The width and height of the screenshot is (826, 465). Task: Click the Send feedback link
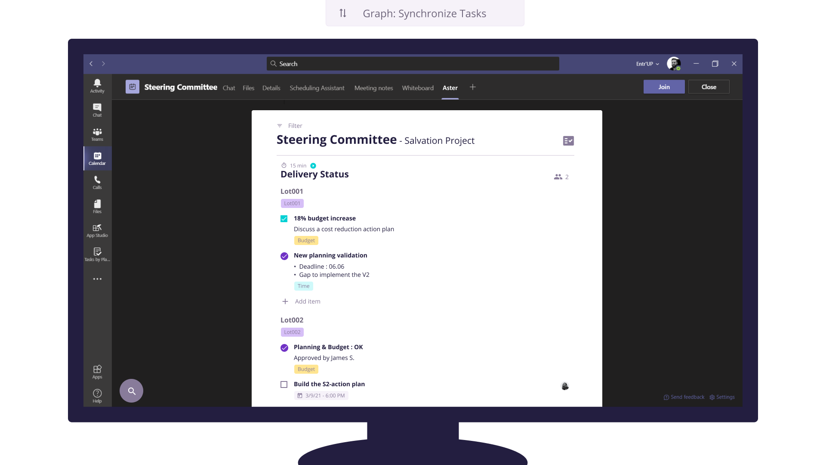pyautogui.click(x=684, y=397)
